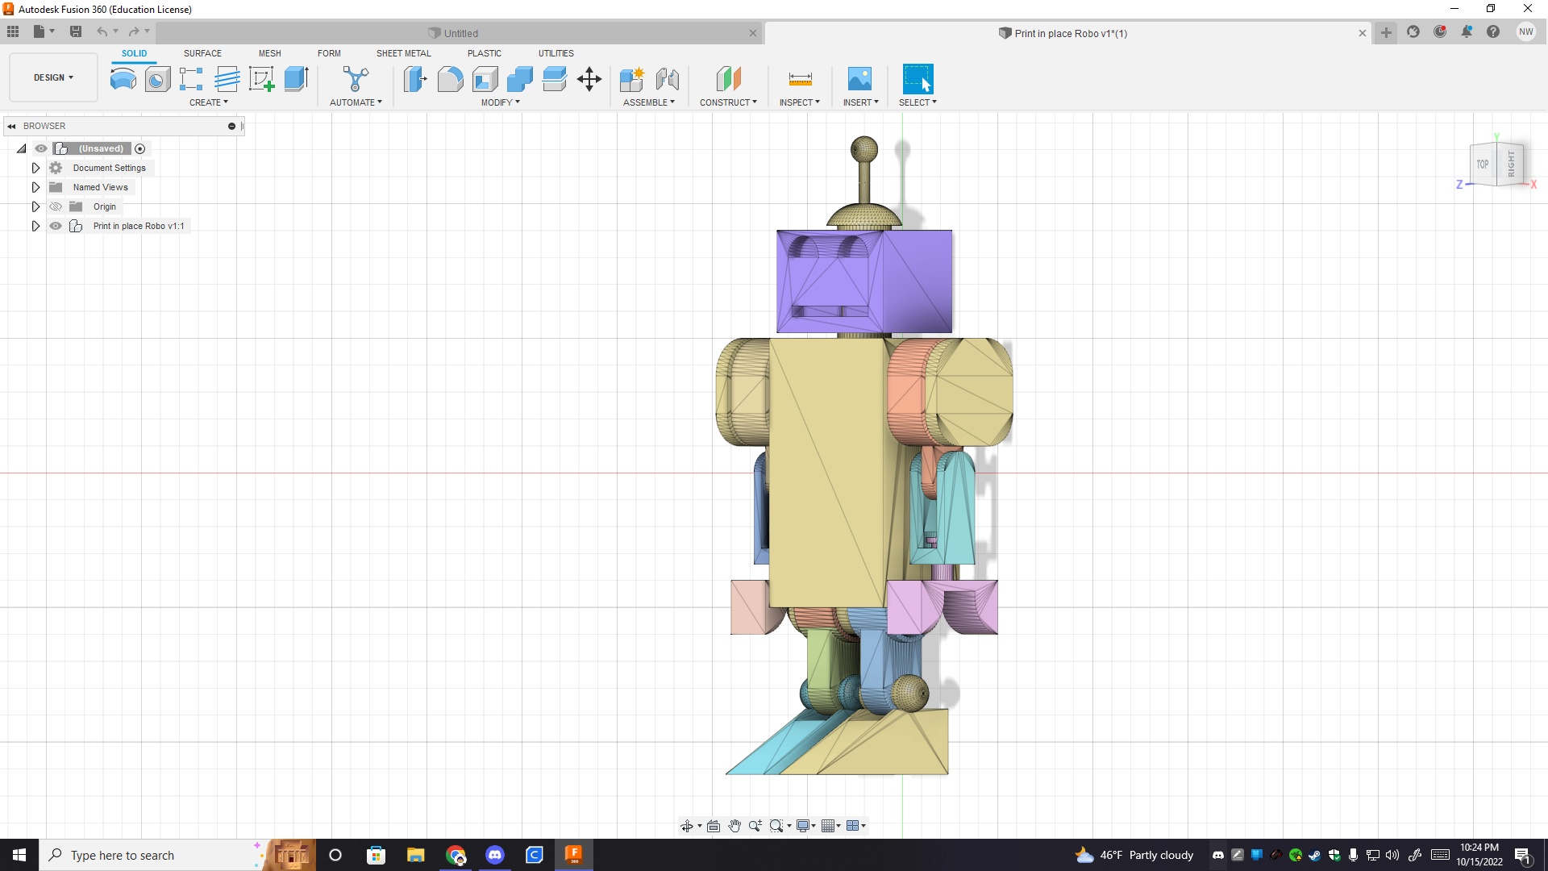The width and height of the screenshot is (1548, 871).
Task: Switch to the MESH tab
Action: click(x=269, y=53)
